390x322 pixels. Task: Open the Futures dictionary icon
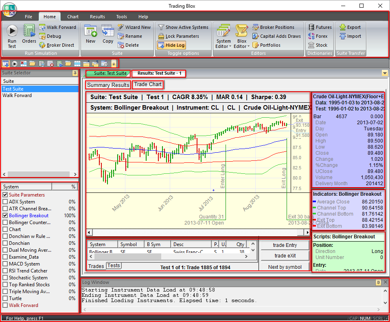[312, 27]
